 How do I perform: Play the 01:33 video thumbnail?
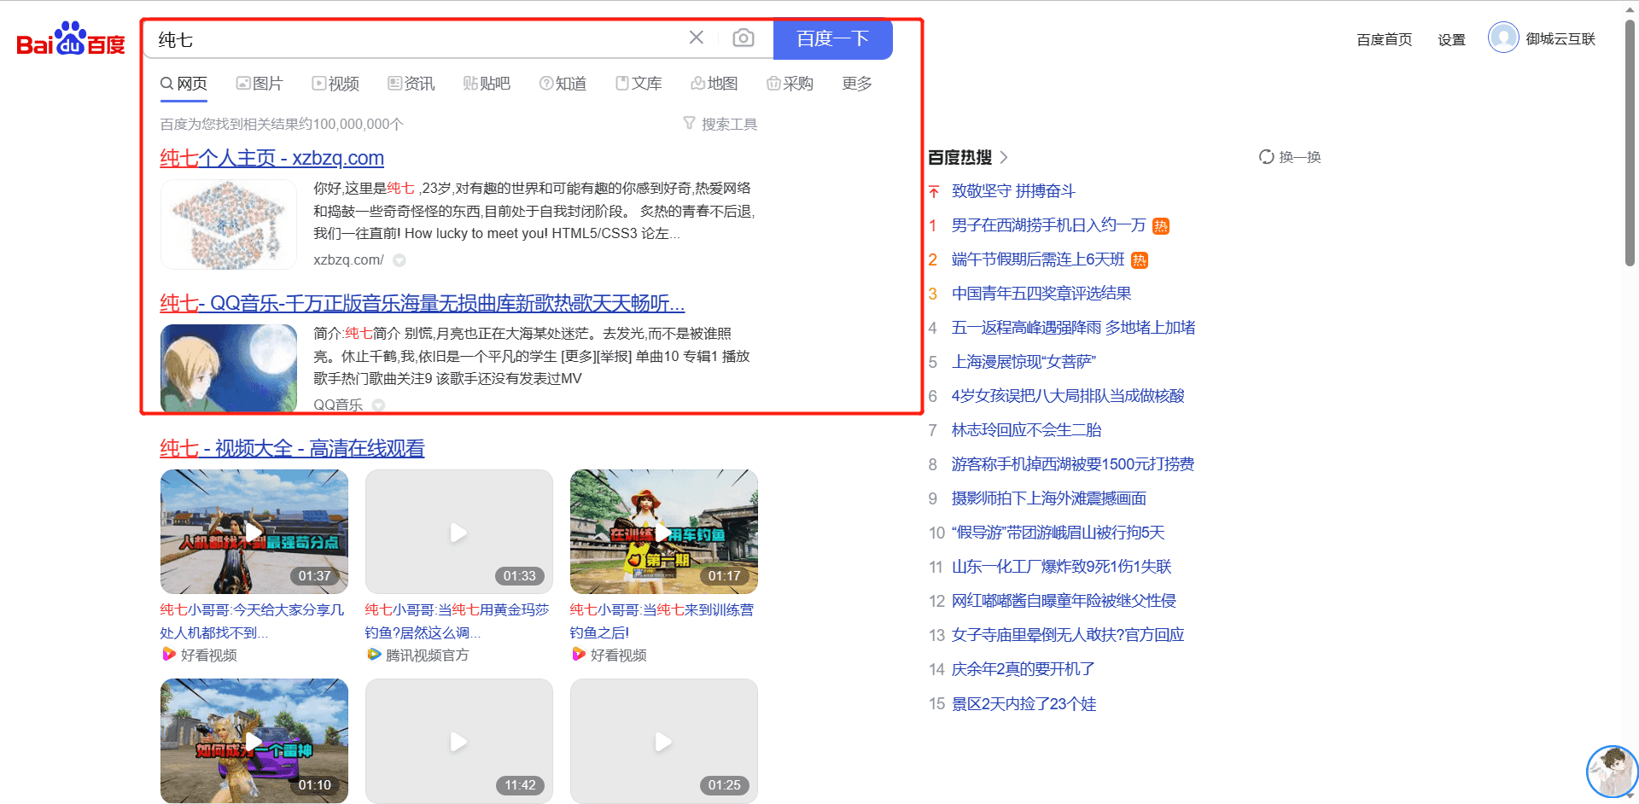(458, 532)
